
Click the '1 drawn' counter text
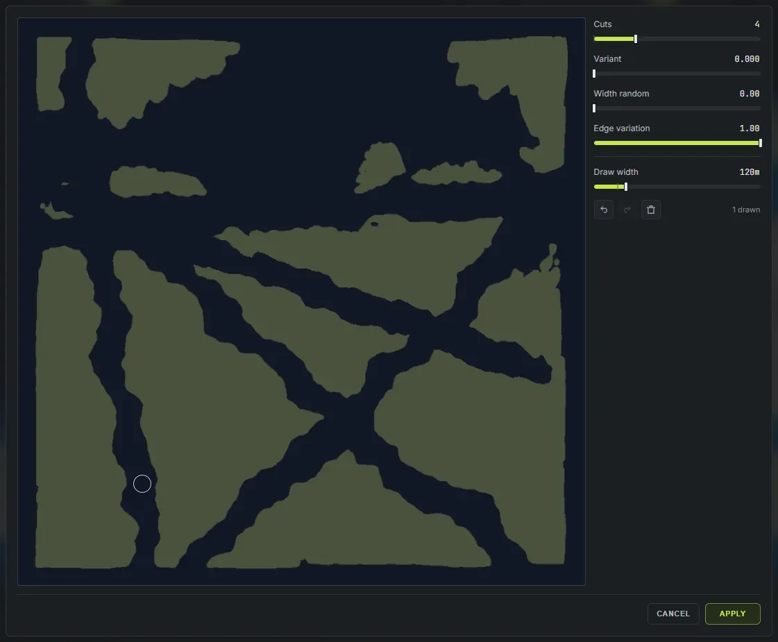(746, 210)
